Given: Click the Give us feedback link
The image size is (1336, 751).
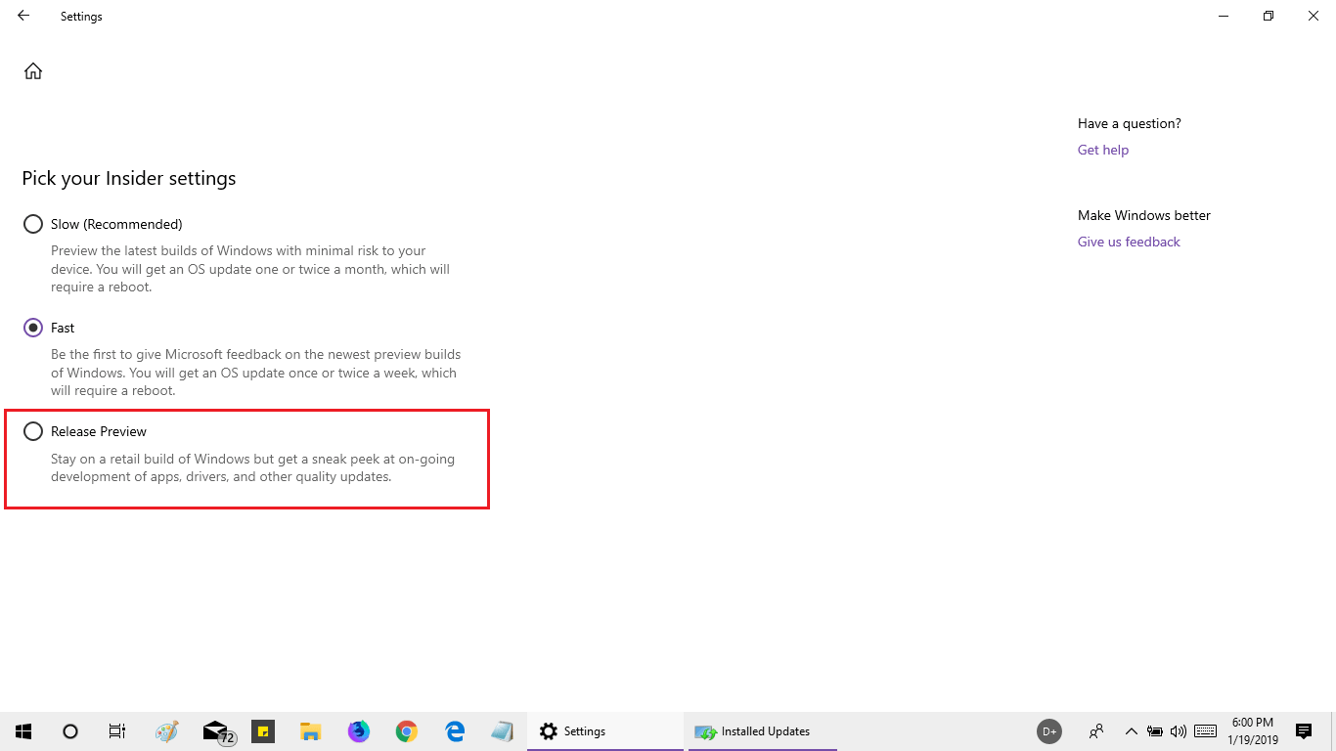Looking at the screenshot, I should point(1129,242).
